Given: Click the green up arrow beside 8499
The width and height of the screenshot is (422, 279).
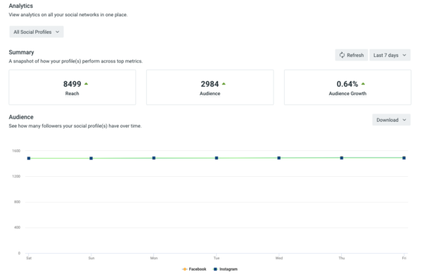Looking at the screenshot, I should click(86, 84).
